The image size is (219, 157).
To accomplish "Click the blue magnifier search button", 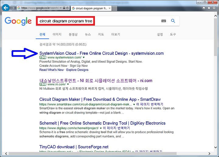I will pos(173,21).
